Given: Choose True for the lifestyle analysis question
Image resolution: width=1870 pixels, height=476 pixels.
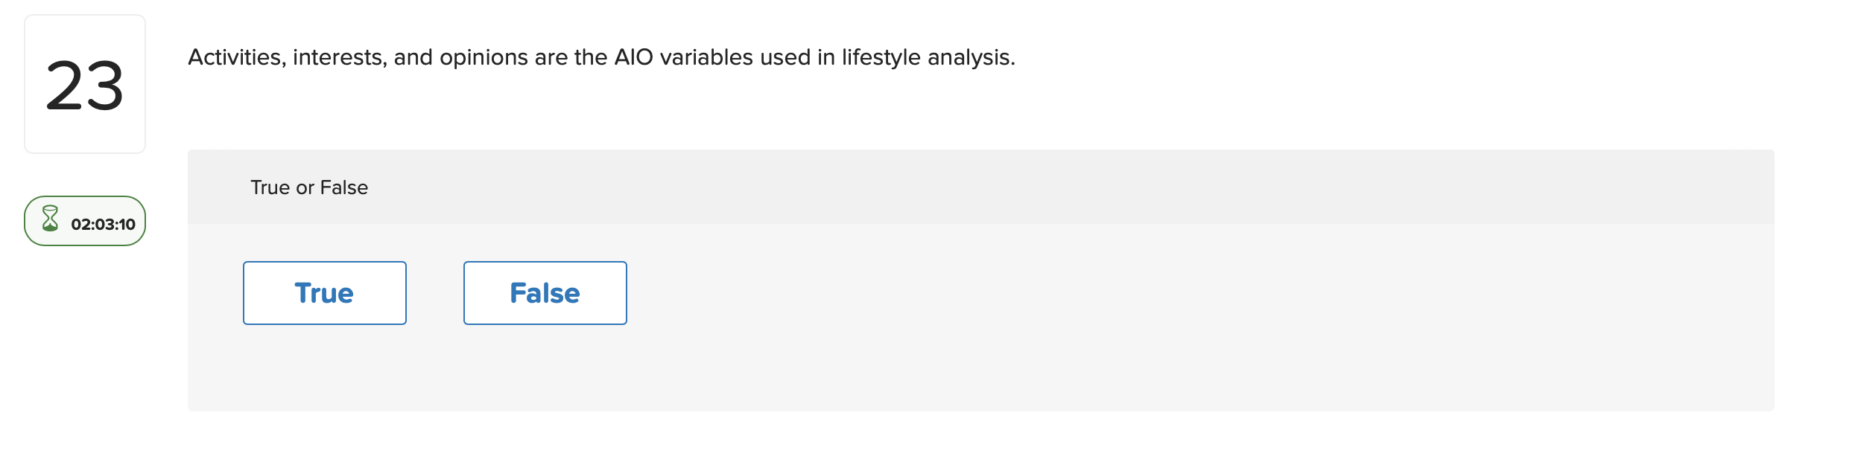Looking at the screenshot, I should [323, 292].
